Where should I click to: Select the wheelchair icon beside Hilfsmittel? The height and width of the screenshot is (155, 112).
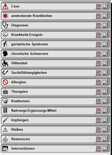pos(5,63)
